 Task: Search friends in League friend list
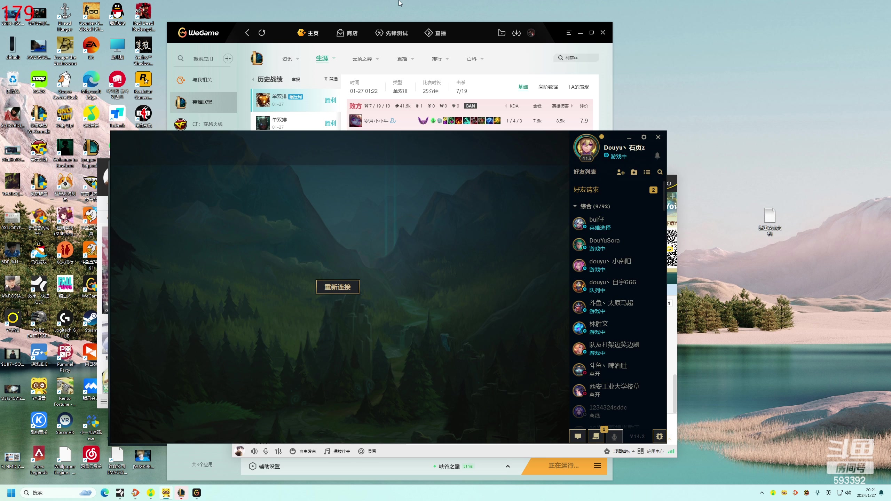(660, 172)
